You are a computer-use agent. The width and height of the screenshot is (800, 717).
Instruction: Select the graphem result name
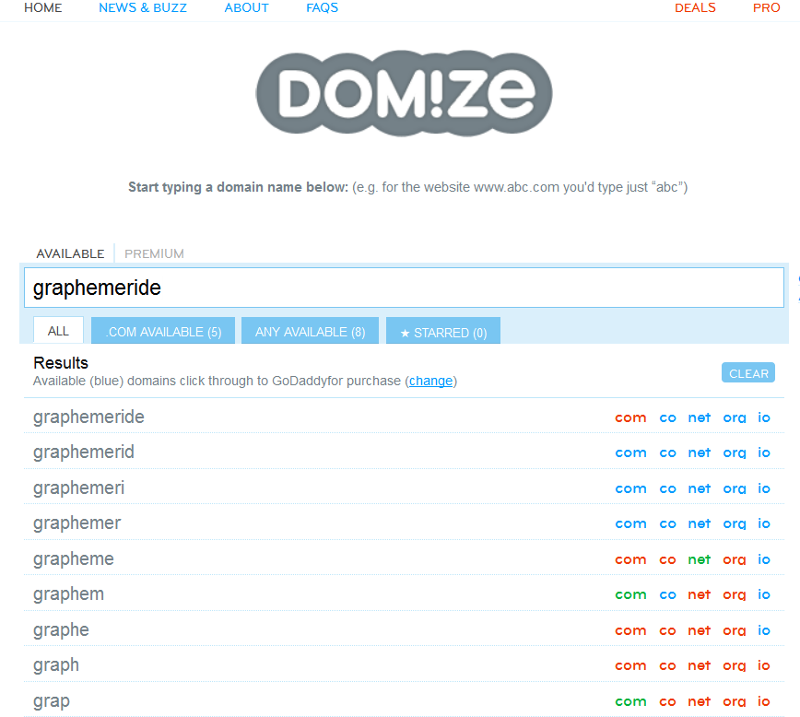(68, 594)
